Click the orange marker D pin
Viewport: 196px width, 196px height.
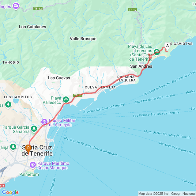(x=28, y=149)
